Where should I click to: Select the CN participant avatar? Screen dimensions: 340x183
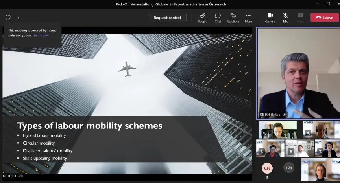coord(267,168)
